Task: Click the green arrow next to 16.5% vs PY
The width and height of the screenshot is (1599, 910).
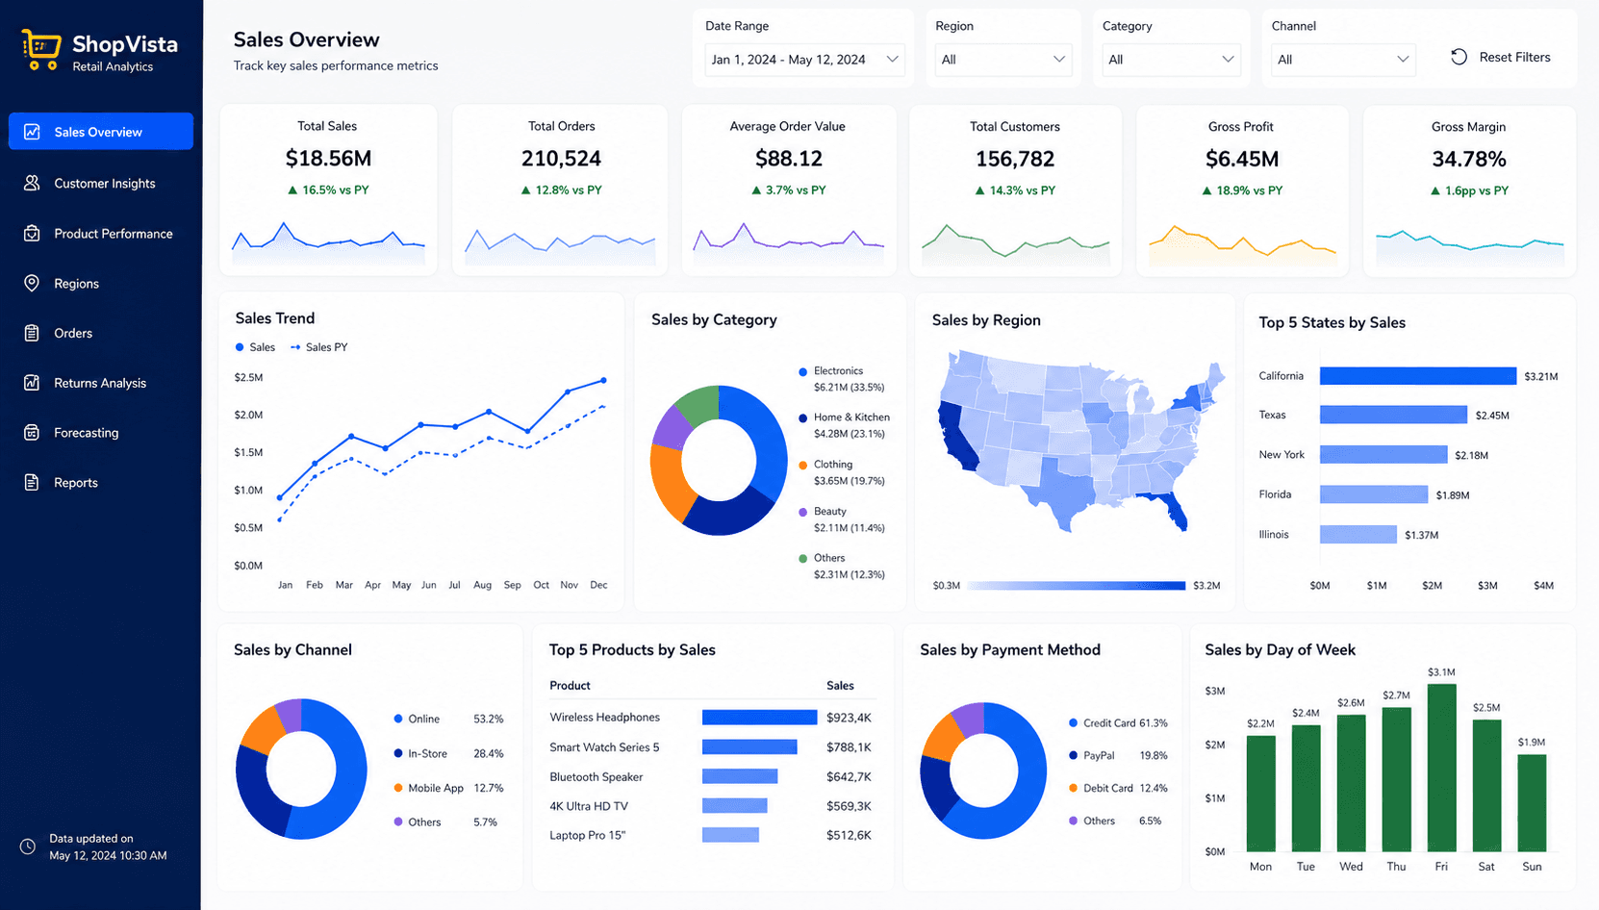Action: (x=292, y=190)
